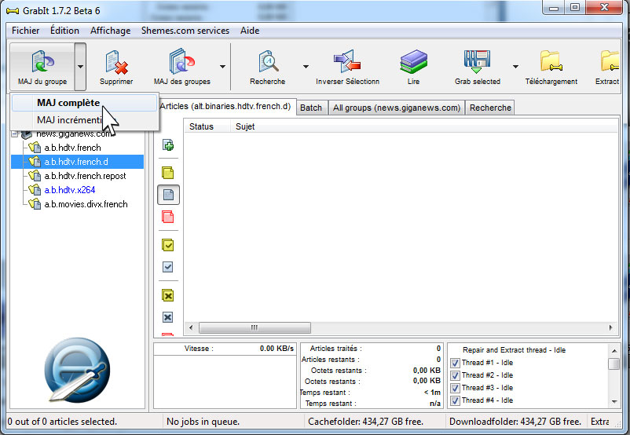The height and width of the screenshot is (435, 630).
Task: Click the a.b.movies.divx.french group icon
Action: pos(35,204)
